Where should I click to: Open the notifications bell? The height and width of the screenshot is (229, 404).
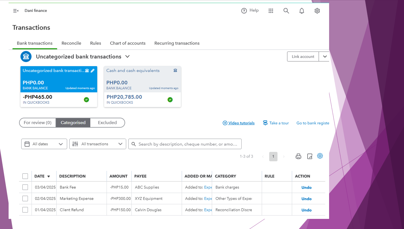(302, 11)
